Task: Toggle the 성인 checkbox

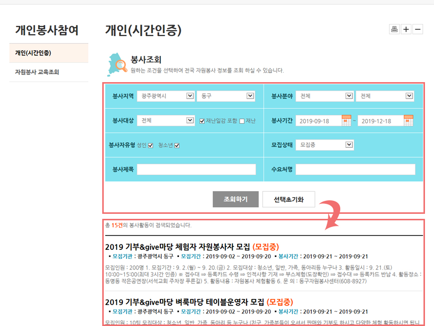Action: point(150,145)
